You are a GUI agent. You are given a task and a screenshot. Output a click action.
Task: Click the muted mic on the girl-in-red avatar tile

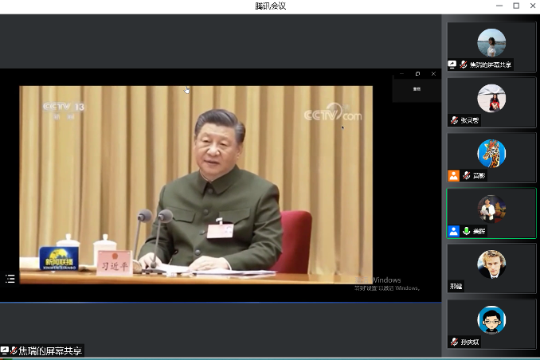(454, 120)
